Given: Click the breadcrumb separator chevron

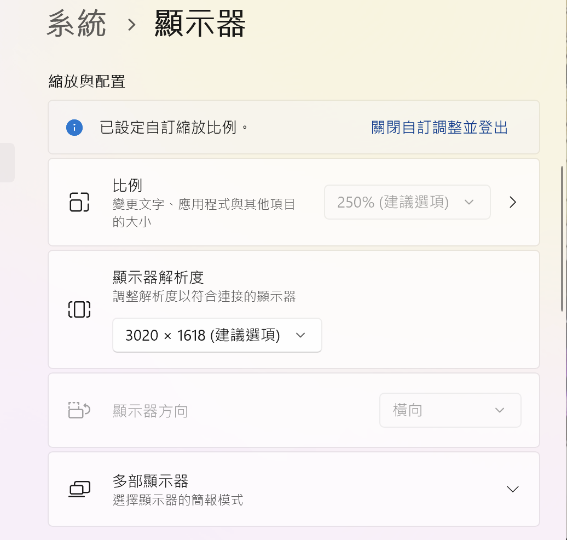Looking at the screenshot, I should 131,25.
